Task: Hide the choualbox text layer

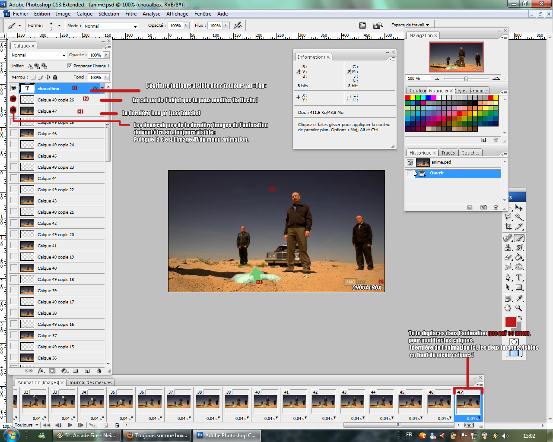Action: click(14, 88)
